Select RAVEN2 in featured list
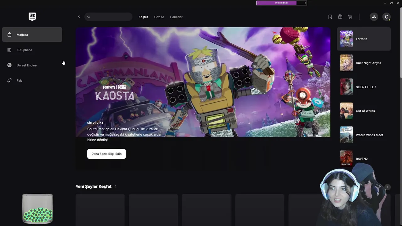 point(364,159)
